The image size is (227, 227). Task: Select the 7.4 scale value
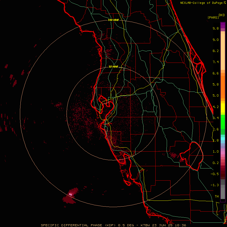click(x=216, y=62)
